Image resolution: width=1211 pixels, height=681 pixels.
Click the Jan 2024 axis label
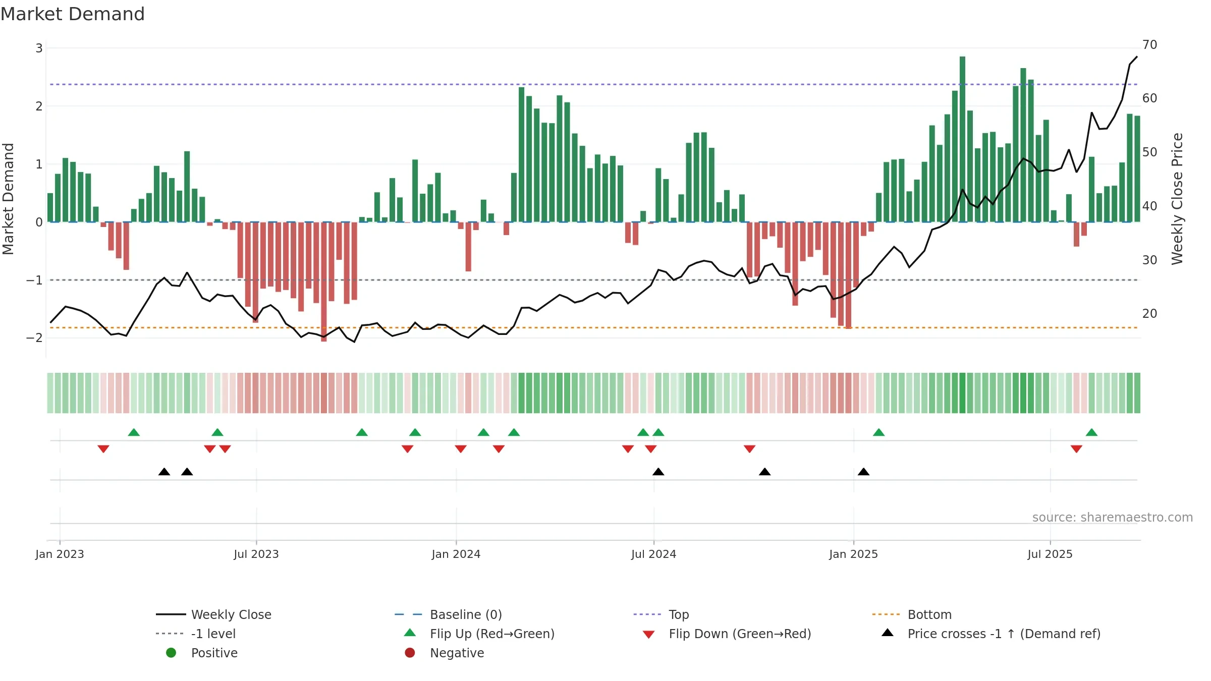click(x=456, y=554)
